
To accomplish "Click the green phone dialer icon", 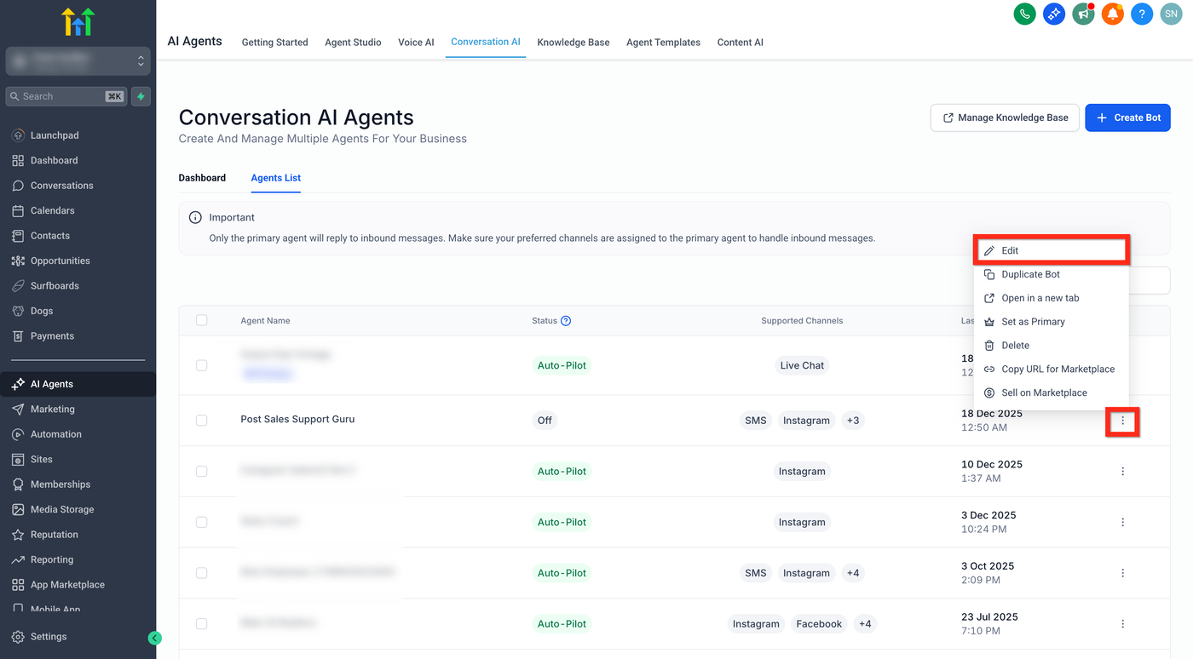I will 1024,14.
